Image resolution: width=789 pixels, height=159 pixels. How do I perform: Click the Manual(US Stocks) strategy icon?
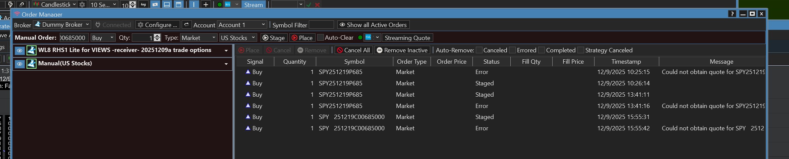coord(32,63)
